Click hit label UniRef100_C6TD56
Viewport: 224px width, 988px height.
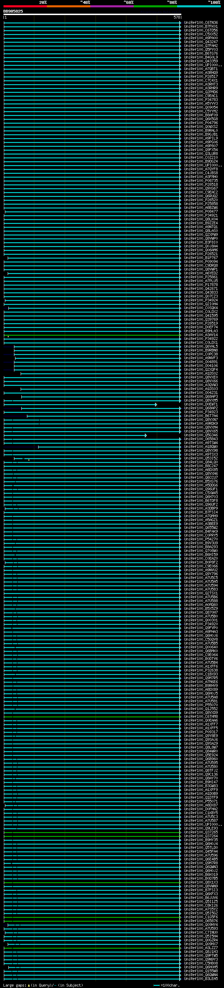click(x=201, y=30)
